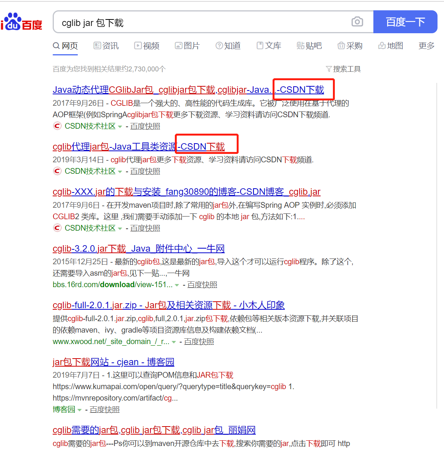Click the CSDN icon under cglib代理jar包 result
Screen dimensions: 444x451
(57, 171)
